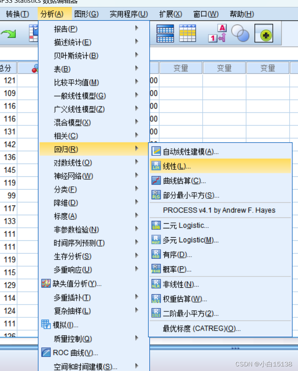Click the overlapping circles toolbar icon
Image resolution: width=298 pixels, height=371 pixels.
click(x=240, y=33)
